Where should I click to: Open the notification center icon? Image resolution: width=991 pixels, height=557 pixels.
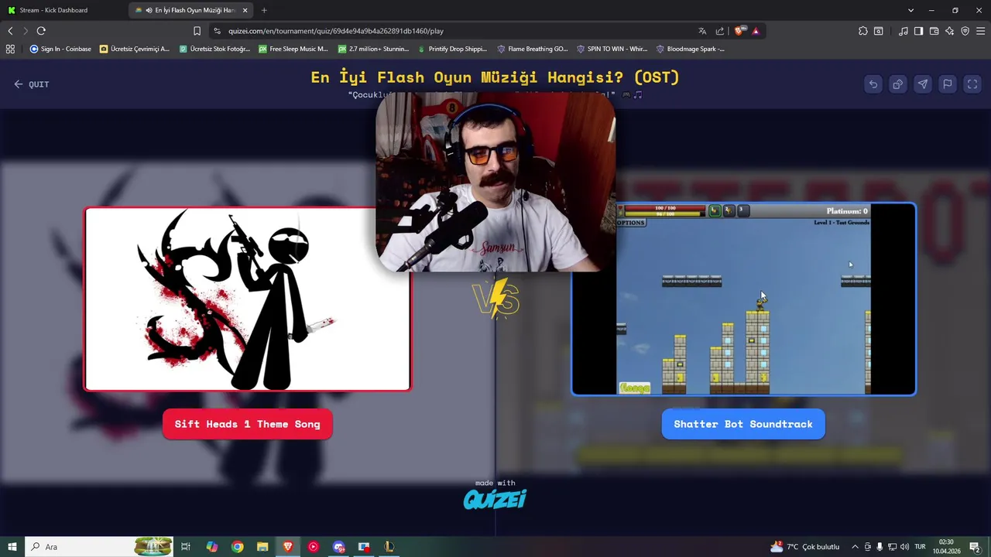(x=974, y=547)
